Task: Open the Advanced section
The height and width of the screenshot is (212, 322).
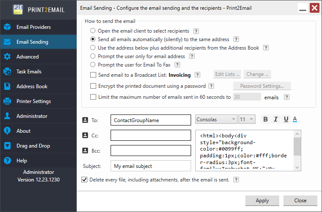Action: point(39,57)
